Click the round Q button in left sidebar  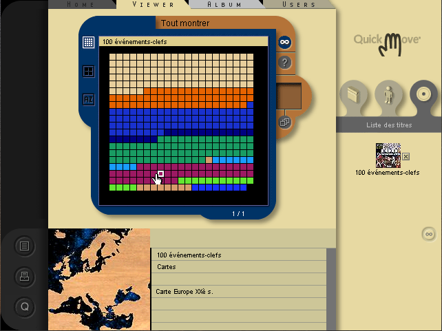point(25,306)
